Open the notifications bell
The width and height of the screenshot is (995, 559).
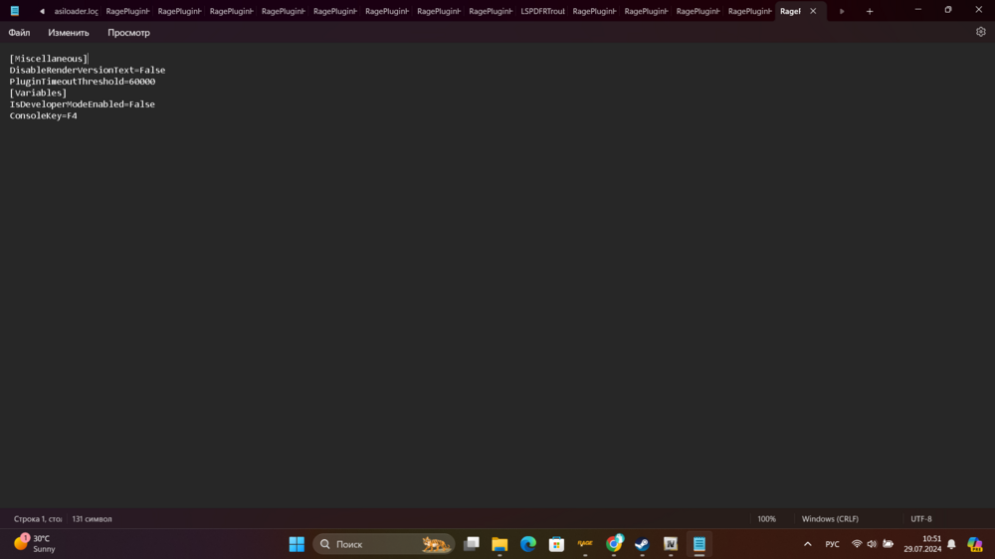click(x=951, y=544)
